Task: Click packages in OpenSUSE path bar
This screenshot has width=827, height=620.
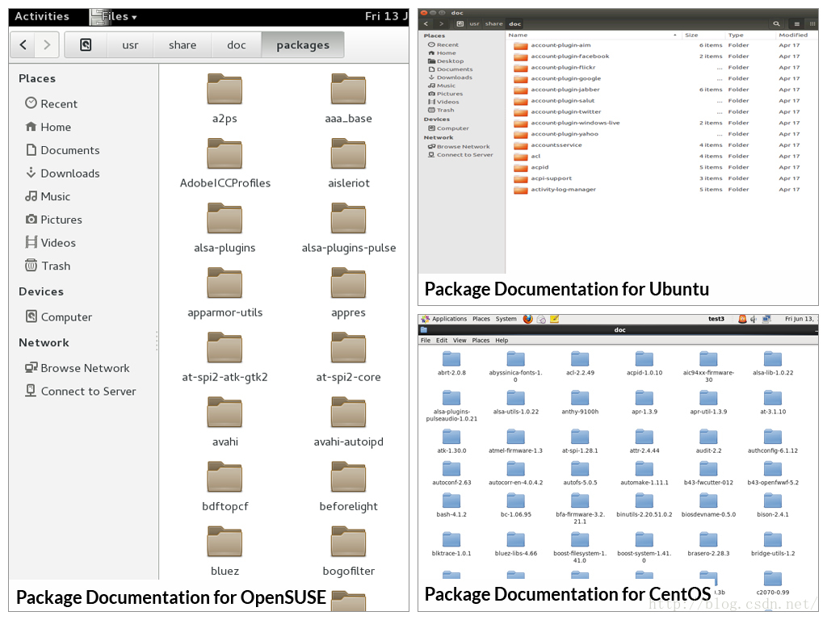Action: (x=303, y=45)
